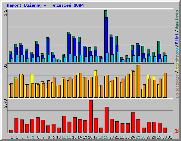This screenshot has width=181, height=141.
Task: Click the 2373 axis value
Action: pyautogui.click(x=5, y=103)
